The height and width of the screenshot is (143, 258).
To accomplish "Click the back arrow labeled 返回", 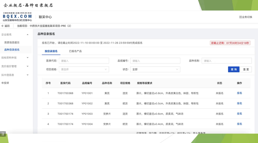I will coord(6,26).
